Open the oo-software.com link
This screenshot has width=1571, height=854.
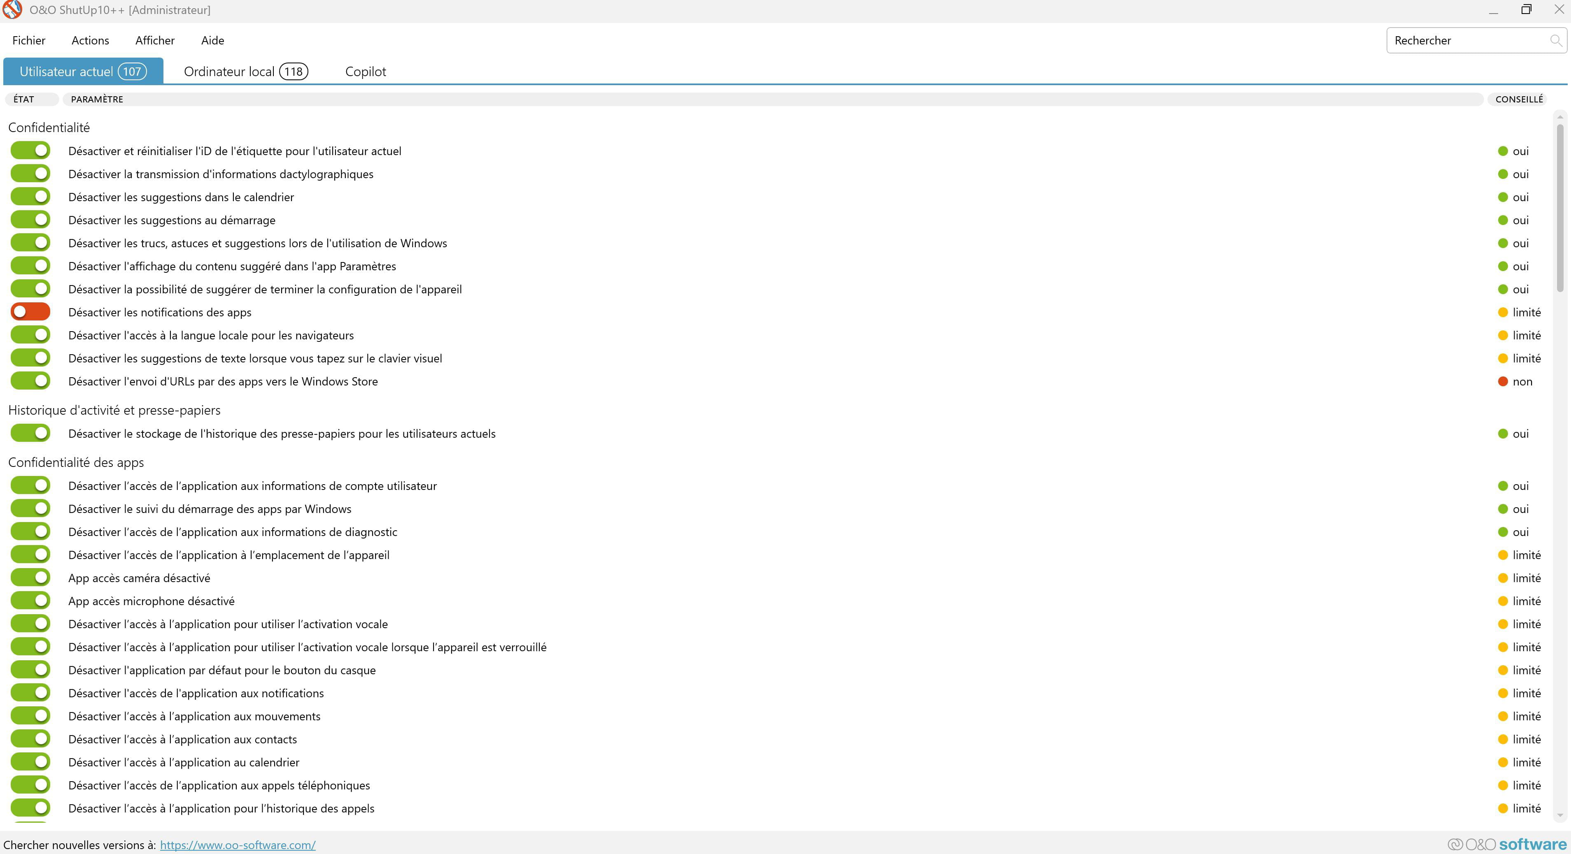tap(237, 845)
